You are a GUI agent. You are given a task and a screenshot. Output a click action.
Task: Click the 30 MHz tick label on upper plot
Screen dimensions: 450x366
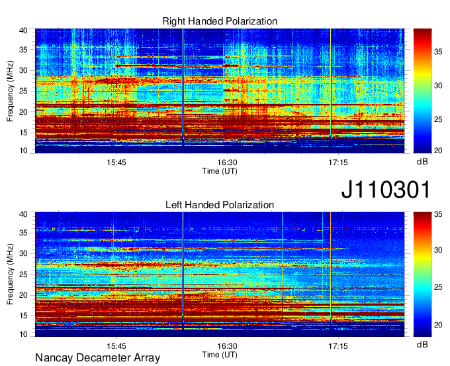pyautogui.click(x=23, y=70)
